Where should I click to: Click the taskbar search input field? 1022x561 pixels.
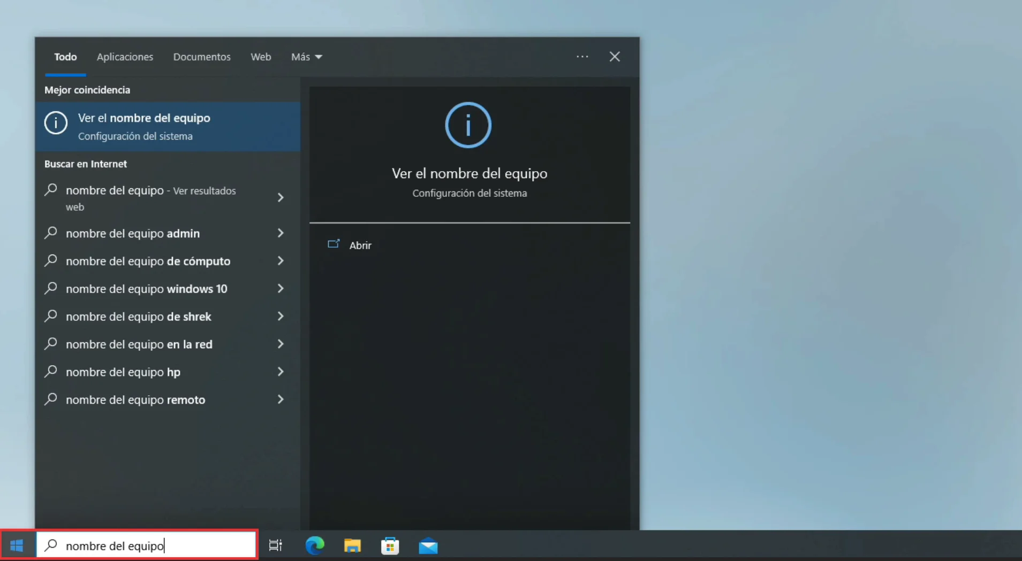coord(155,545)
